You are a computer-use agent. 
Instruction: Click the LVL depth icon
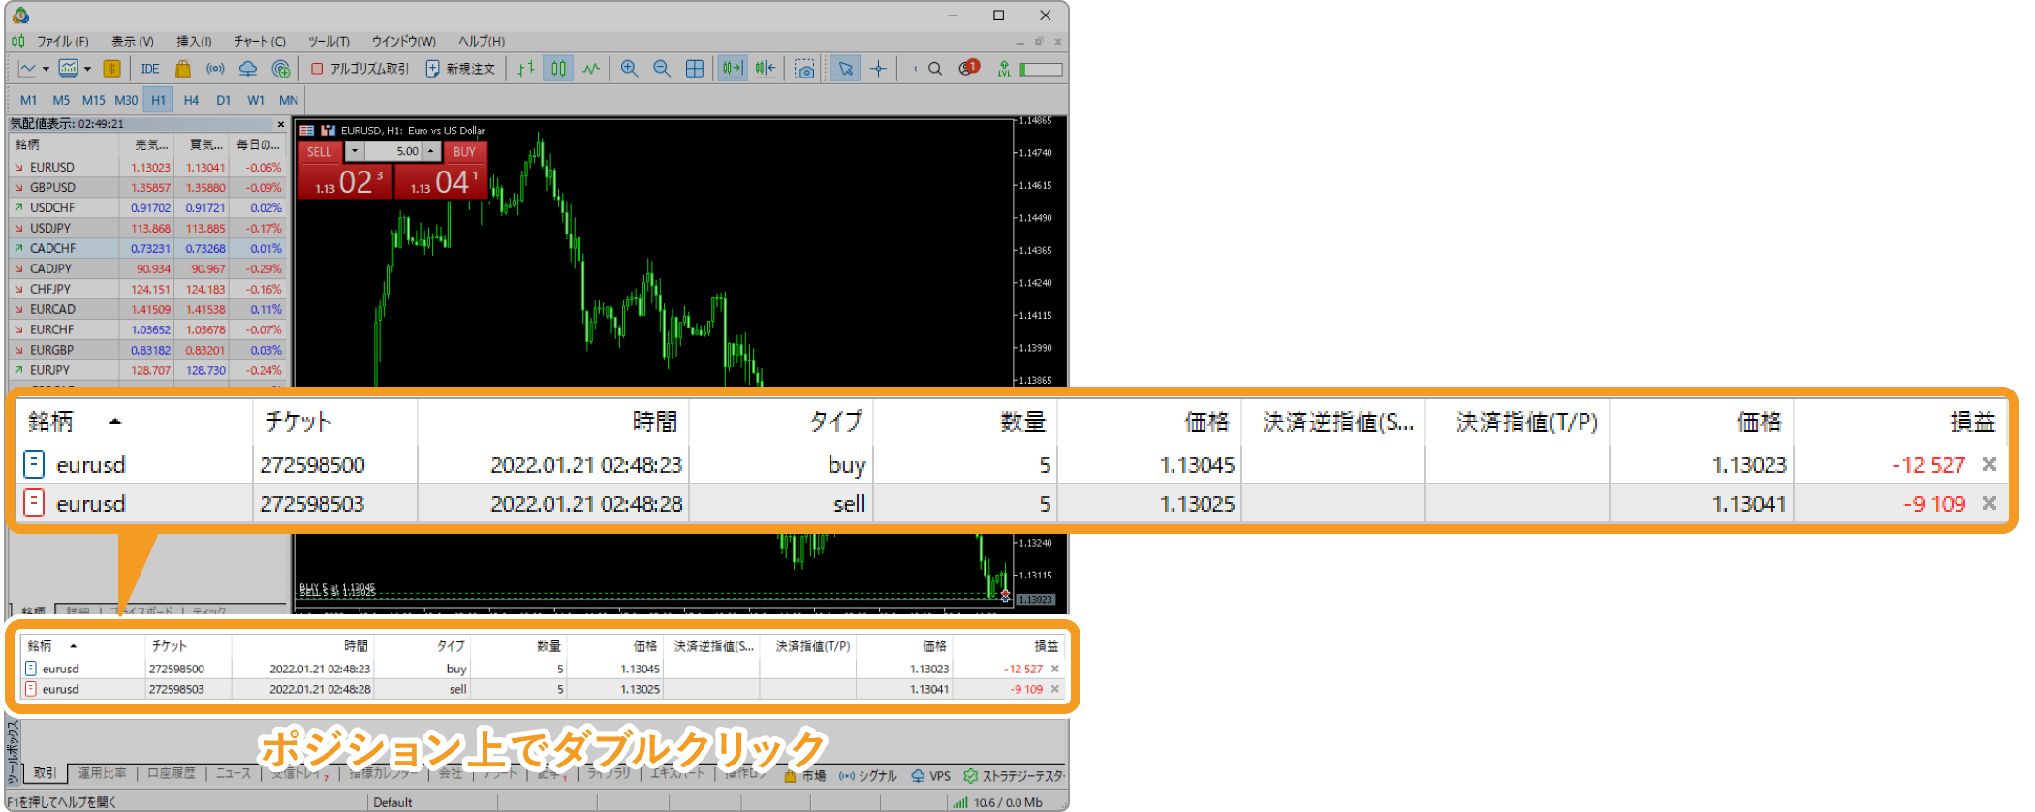coord(1004,69)
